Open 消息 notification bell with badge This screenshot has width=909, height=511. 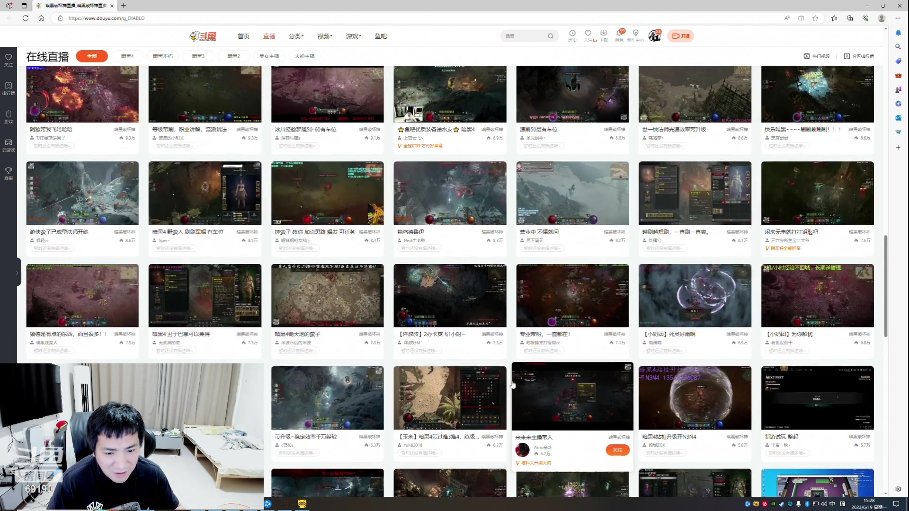tap(619, 35)
